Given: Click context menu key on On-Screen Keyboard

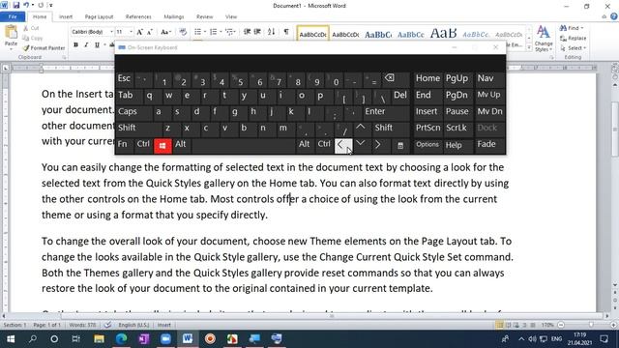Looking at the screenshot, I should coord(400,146).
